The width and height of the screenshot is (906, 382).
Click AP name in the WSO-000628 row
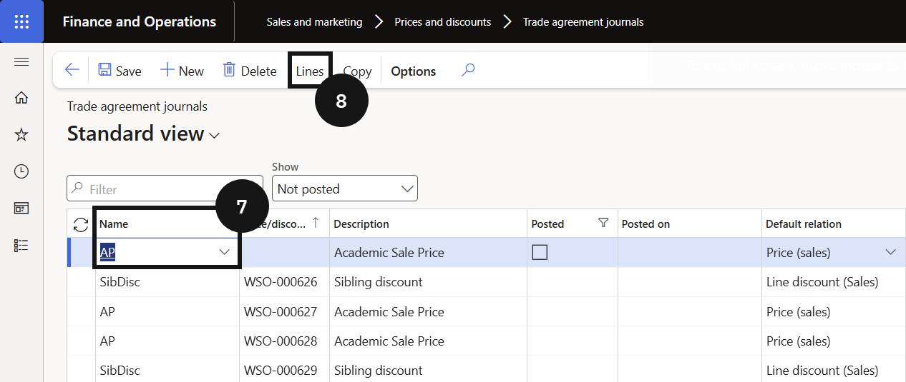pos(107,341)
